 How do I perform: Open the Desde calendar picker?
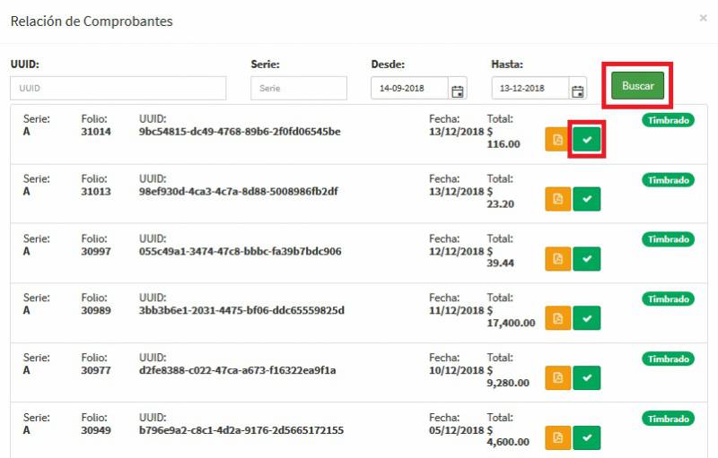[458, 90]
